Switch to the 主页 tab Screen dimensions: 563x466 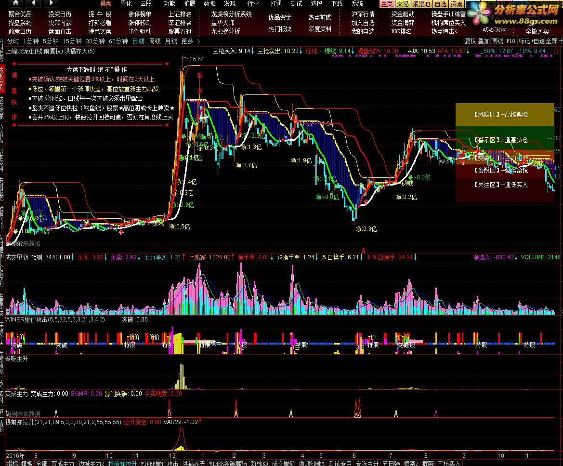point(387,4)
